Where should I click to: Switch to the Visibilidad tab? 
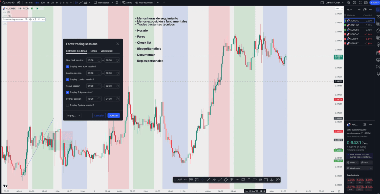(106, 51)
